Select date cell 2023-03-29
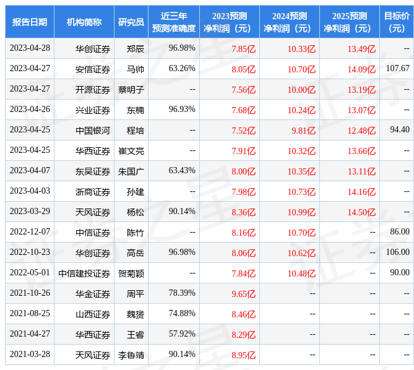The height and width of the screenshot is (370, 414). pyautogui.click(x=30, y=212)
